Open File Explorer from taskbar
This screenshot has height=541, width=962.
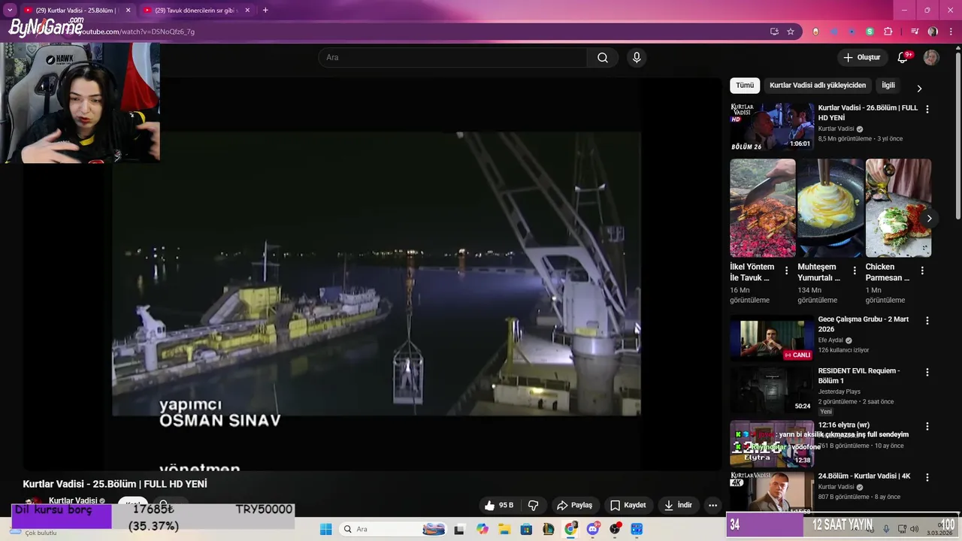[x=504, y=530]
